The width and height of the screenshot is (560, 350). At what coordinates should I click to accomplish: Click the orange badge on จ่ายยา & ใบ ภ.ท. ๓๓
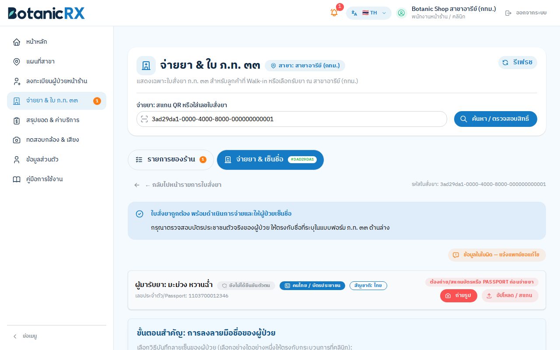[x=97, y=101]
